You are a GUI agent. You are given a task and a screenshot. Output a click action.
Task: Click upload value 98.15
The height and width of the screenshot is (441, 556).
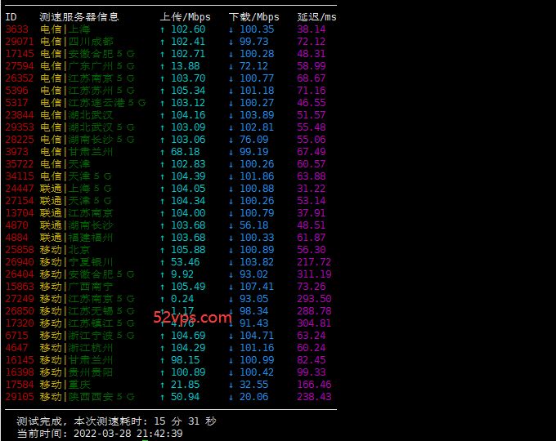tap(185, 360)
